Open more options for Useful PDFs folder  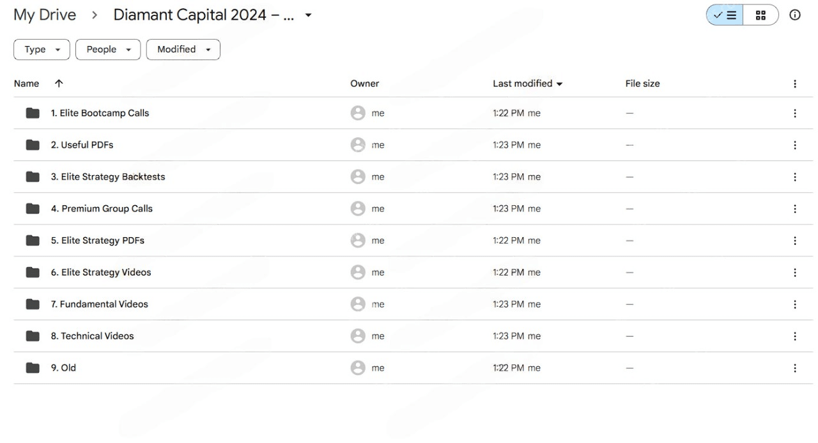(795, 145)
